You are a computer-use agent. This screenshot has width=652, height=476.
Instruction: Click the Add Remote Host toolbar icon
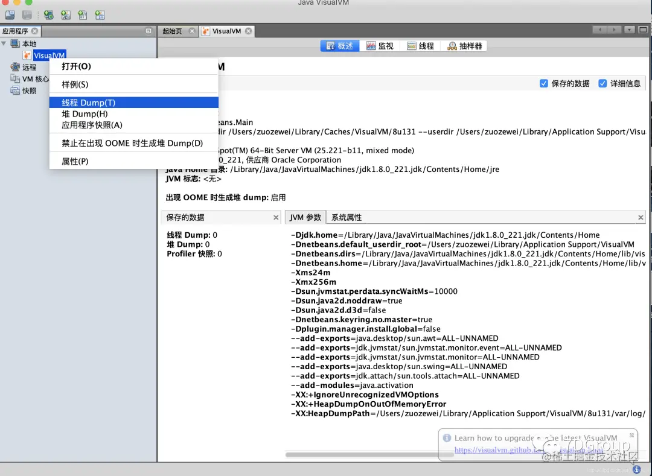click(x=48, y=15)
